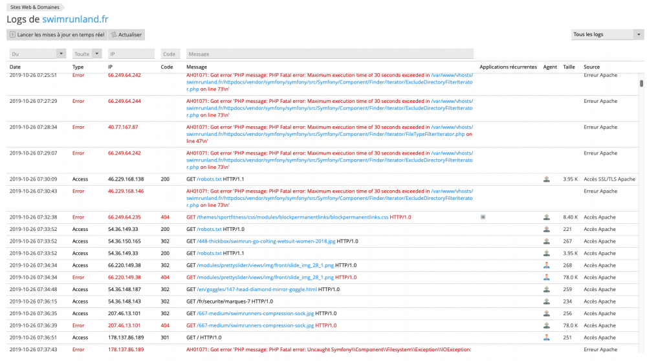Open the swimrunland.fr domain link
Image resolution: width=647 pixels, height=361 pixels.
click(x=75, y=19)
